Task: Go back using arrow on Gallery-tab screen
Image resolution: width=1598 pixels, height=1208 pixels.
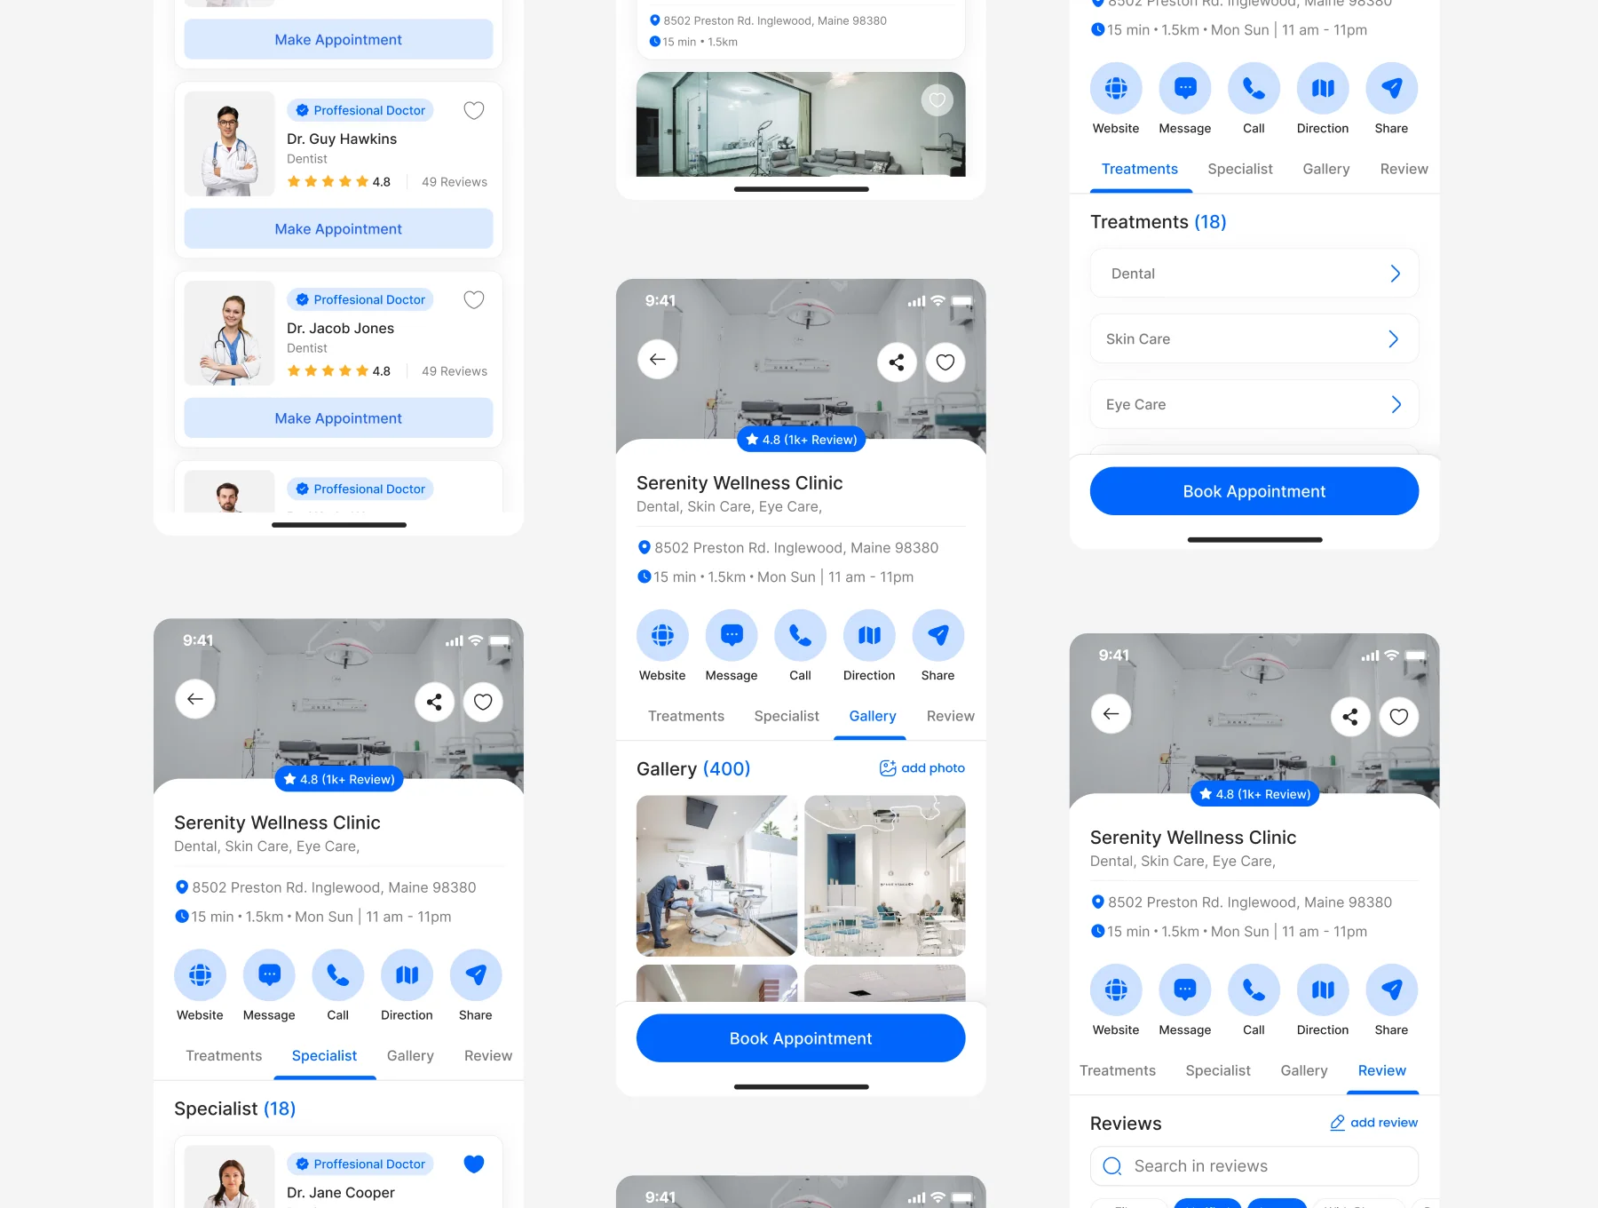Action: pos(658,359)
